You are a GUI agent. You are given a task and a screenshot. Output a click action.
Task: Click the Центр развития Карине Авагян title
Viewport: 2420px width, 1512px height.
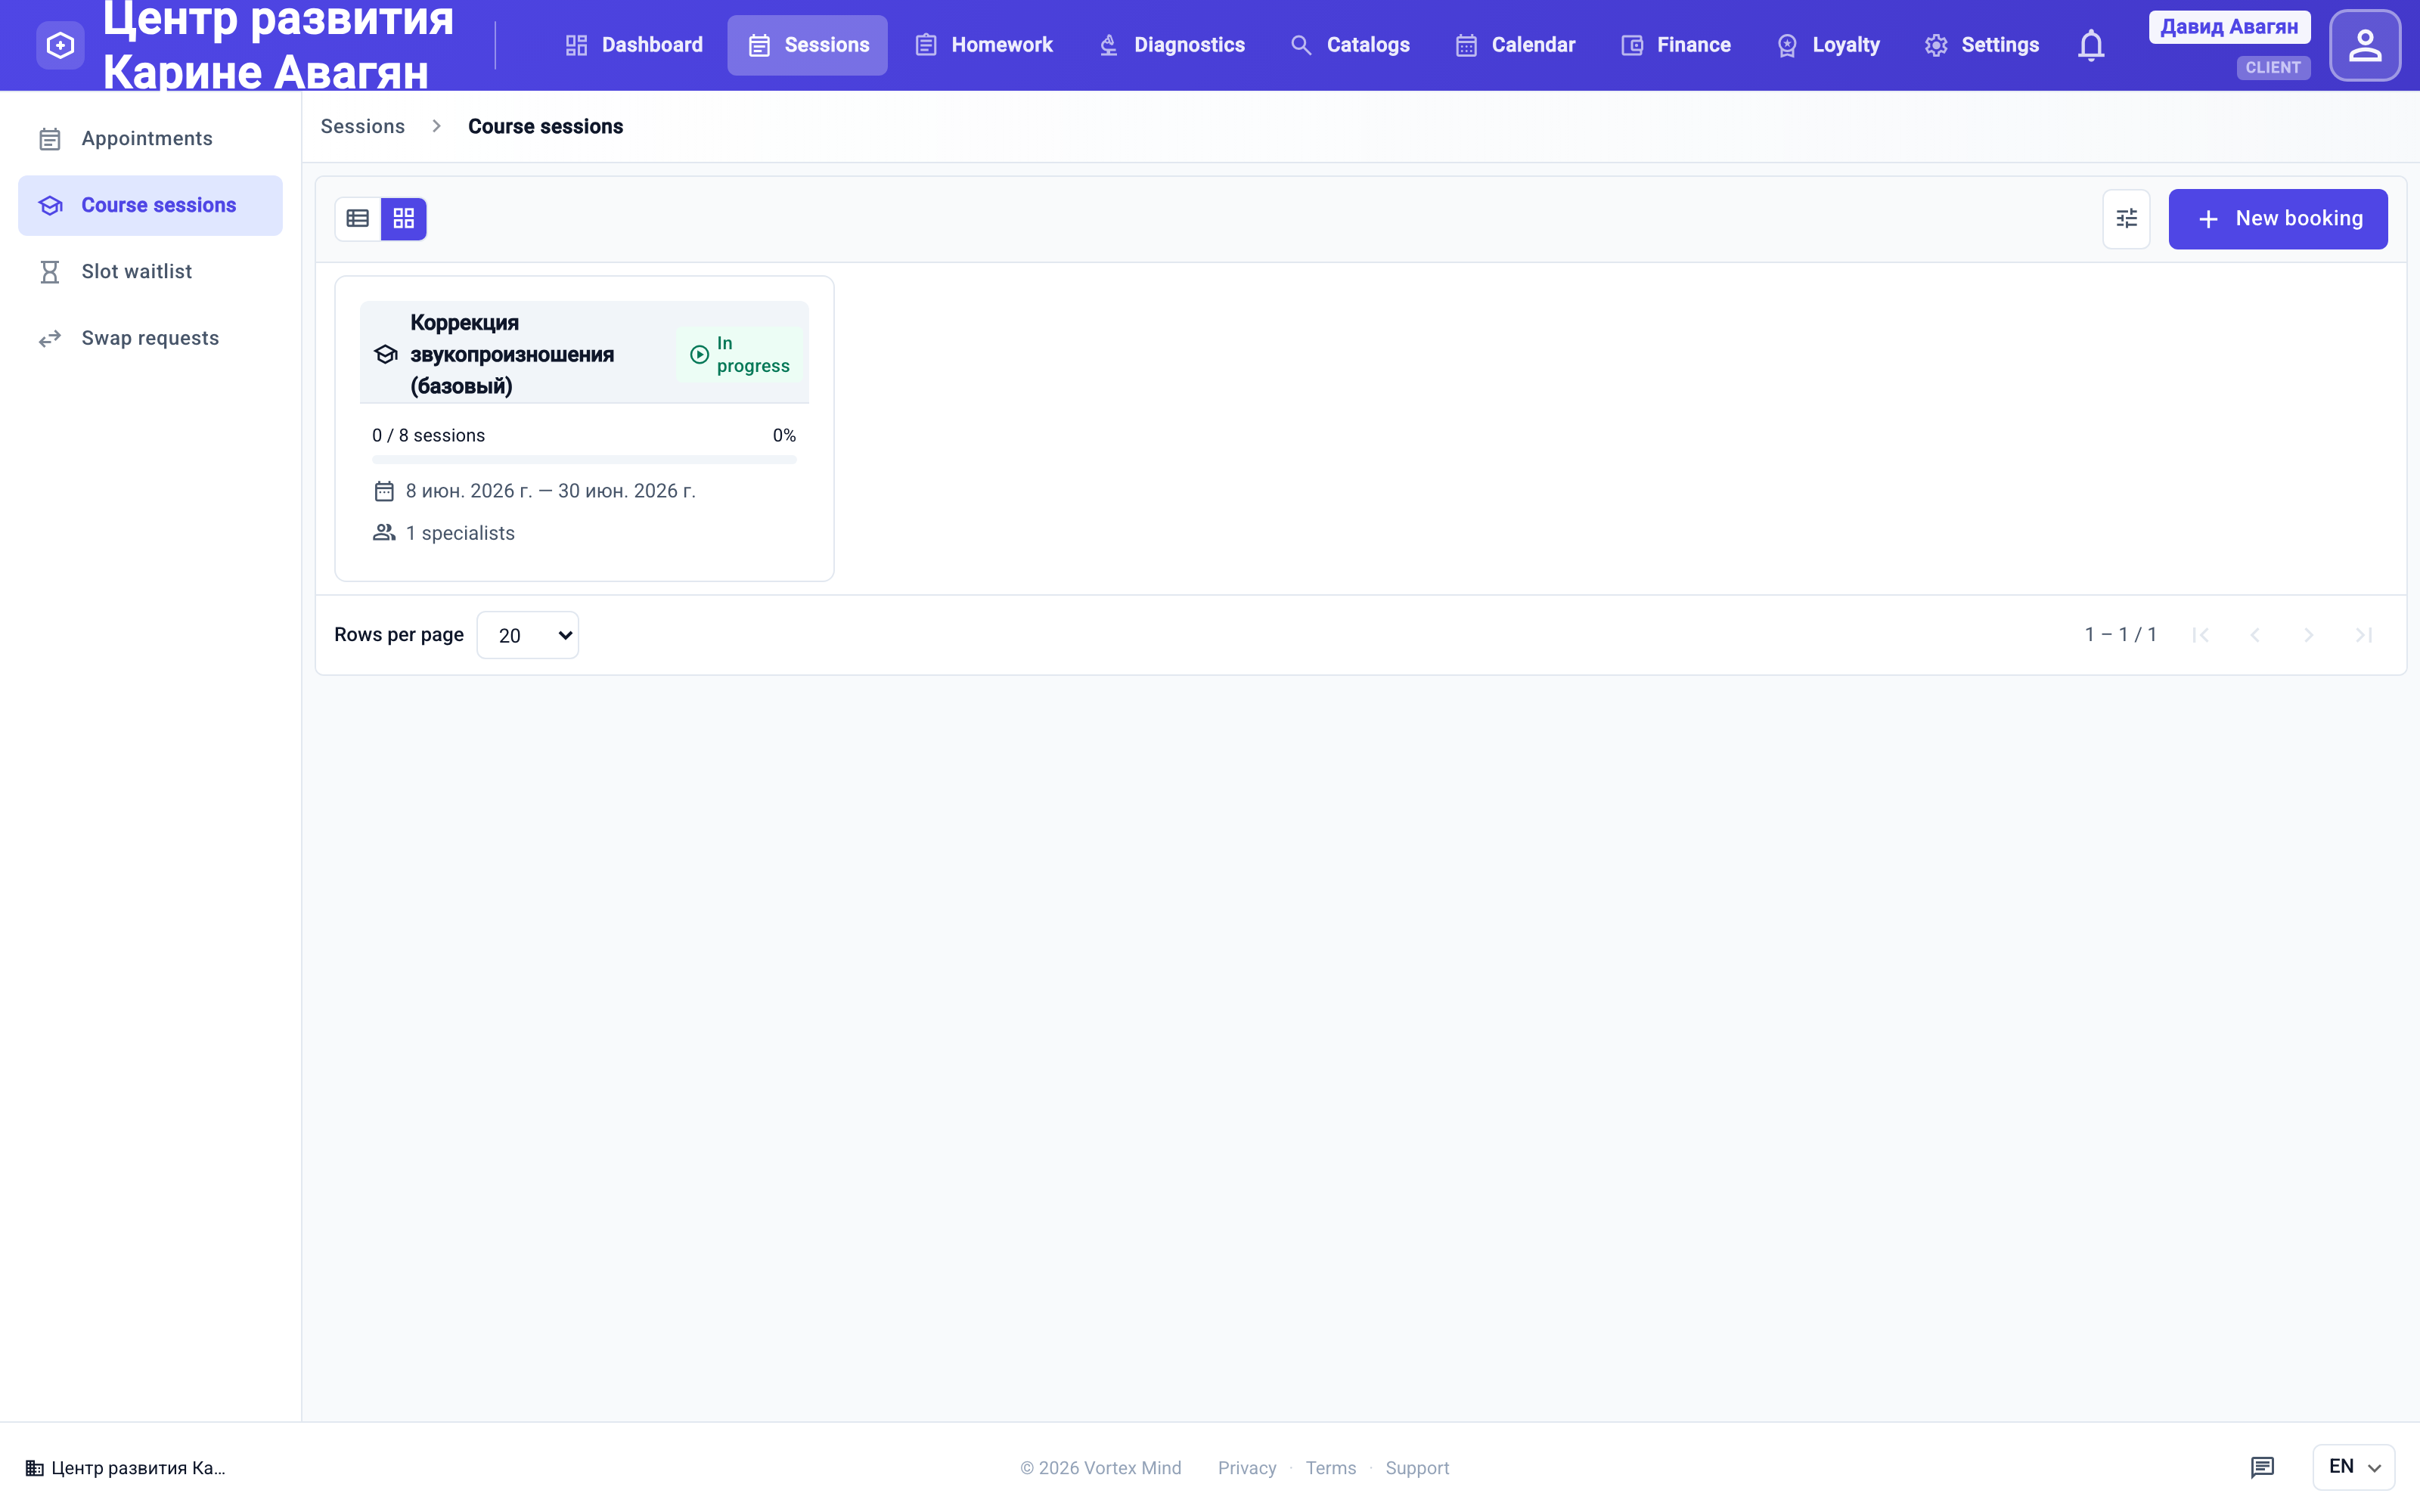pyautogui.click(x=278, y=45)
